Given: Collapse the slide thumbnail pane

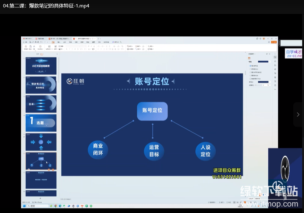Looking at the screenshot, I should (56, 54).
